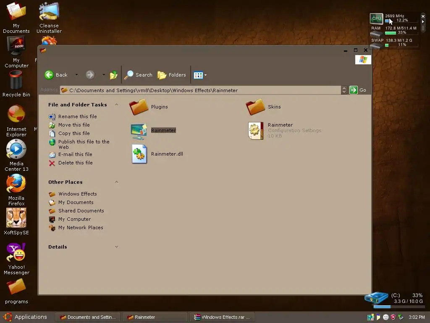
Task: Click the Rainmeter.dll file name
Action: [167, 154]
